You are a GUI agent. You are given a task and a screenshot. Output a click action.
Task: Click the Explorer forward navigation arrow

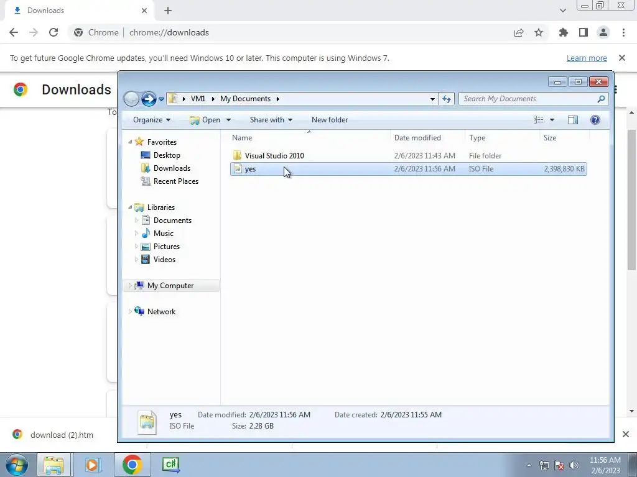(x=149, y=99)
